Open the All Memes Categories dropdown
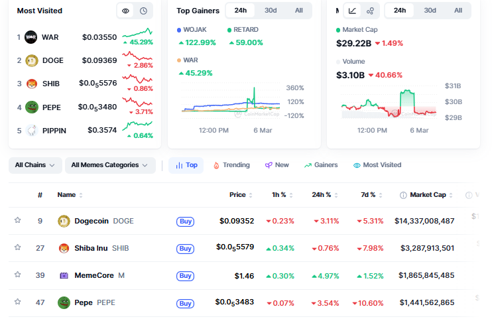The image size is (492, 319). [109, 165]
